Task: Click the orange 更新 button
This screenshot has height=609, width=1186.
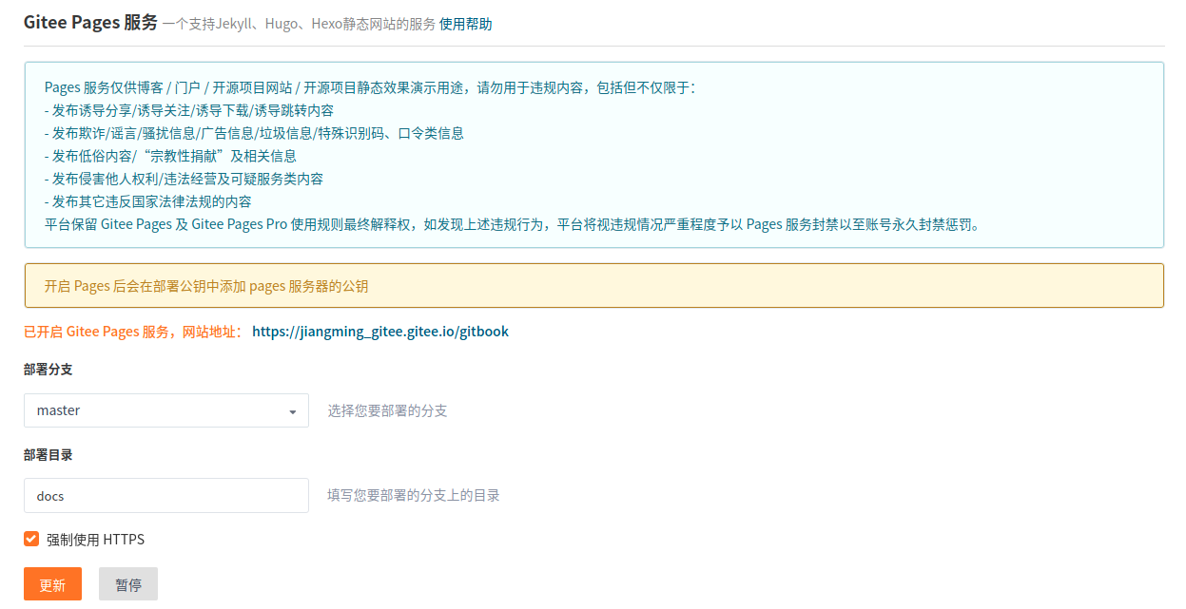Action: [52, 584]
